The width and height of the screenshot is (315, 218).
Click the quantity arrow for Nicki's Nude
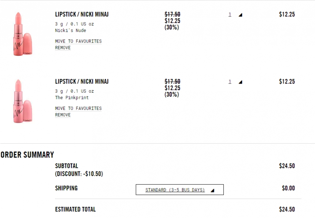click(x=240, y=15)
